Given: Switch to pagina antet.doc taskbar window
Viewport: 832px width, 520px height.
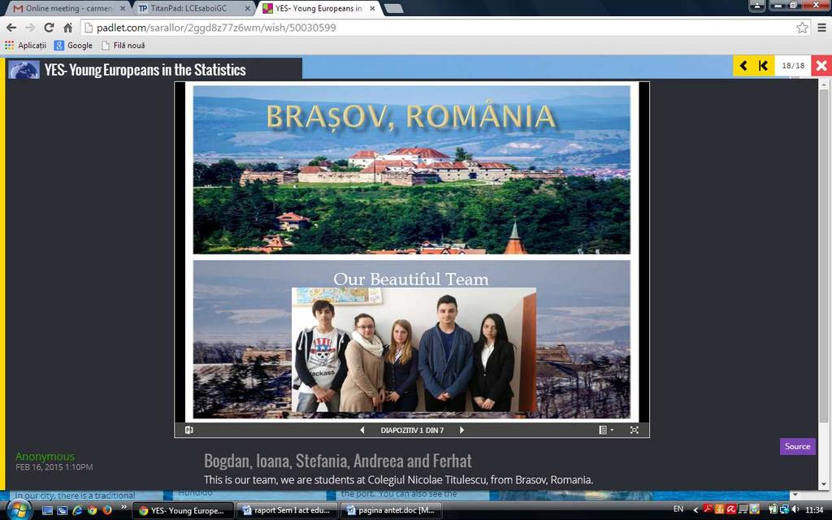Looking at the screenshot, I should tap(392, 510).
